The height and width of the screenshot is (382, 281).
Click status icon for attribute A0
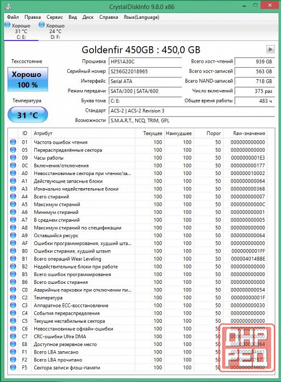click(13, 173)
